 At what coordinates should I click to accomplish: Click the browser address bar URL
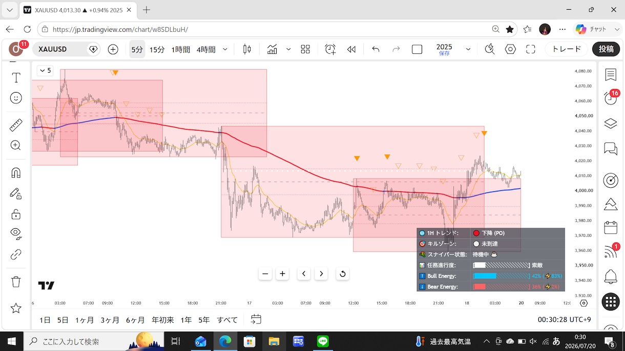(x=120, y=29)
